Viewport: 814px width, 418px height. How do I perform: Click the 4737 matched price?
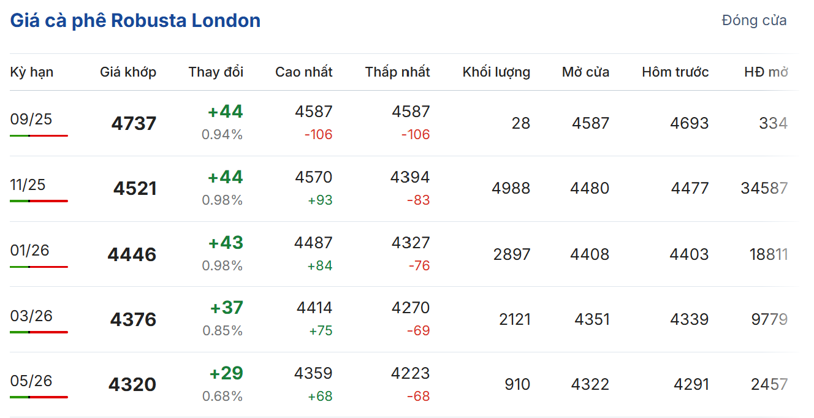tap(134, 123)
